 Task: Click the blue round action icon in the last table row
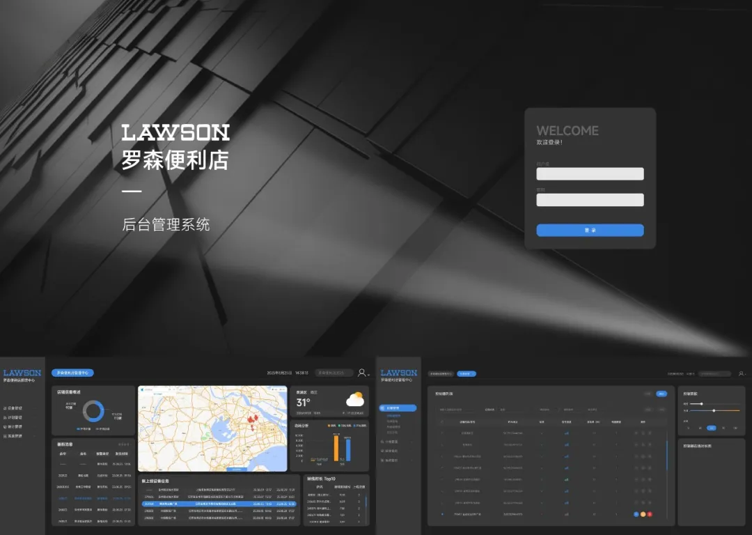point(636,514)
